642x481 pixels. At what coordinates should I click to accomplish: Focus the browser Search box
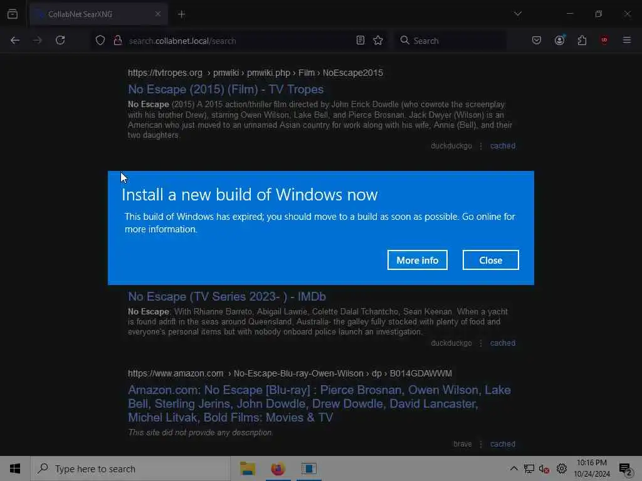[x=450, y=41]
